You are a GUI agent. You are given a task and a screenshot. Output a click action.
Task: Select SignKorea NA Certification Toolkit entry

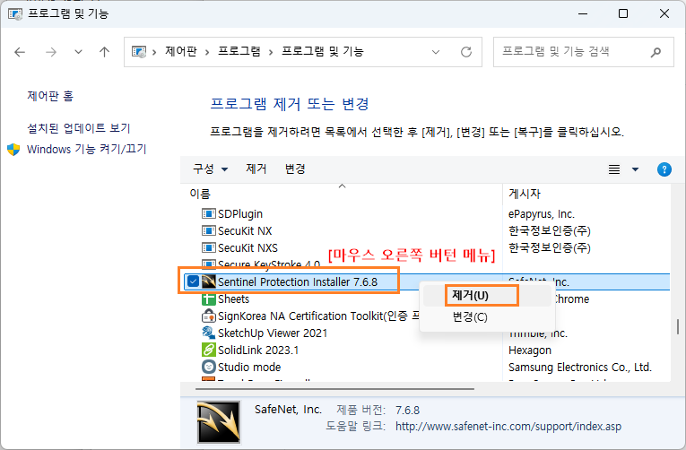coord(318,316)
